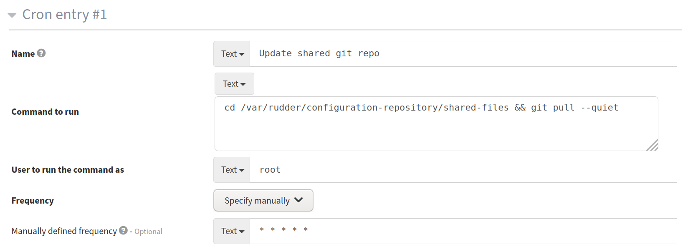Click the help icon beside Manually defined frequency
This screenshot has width=683, height=247.
click(123, 231)
